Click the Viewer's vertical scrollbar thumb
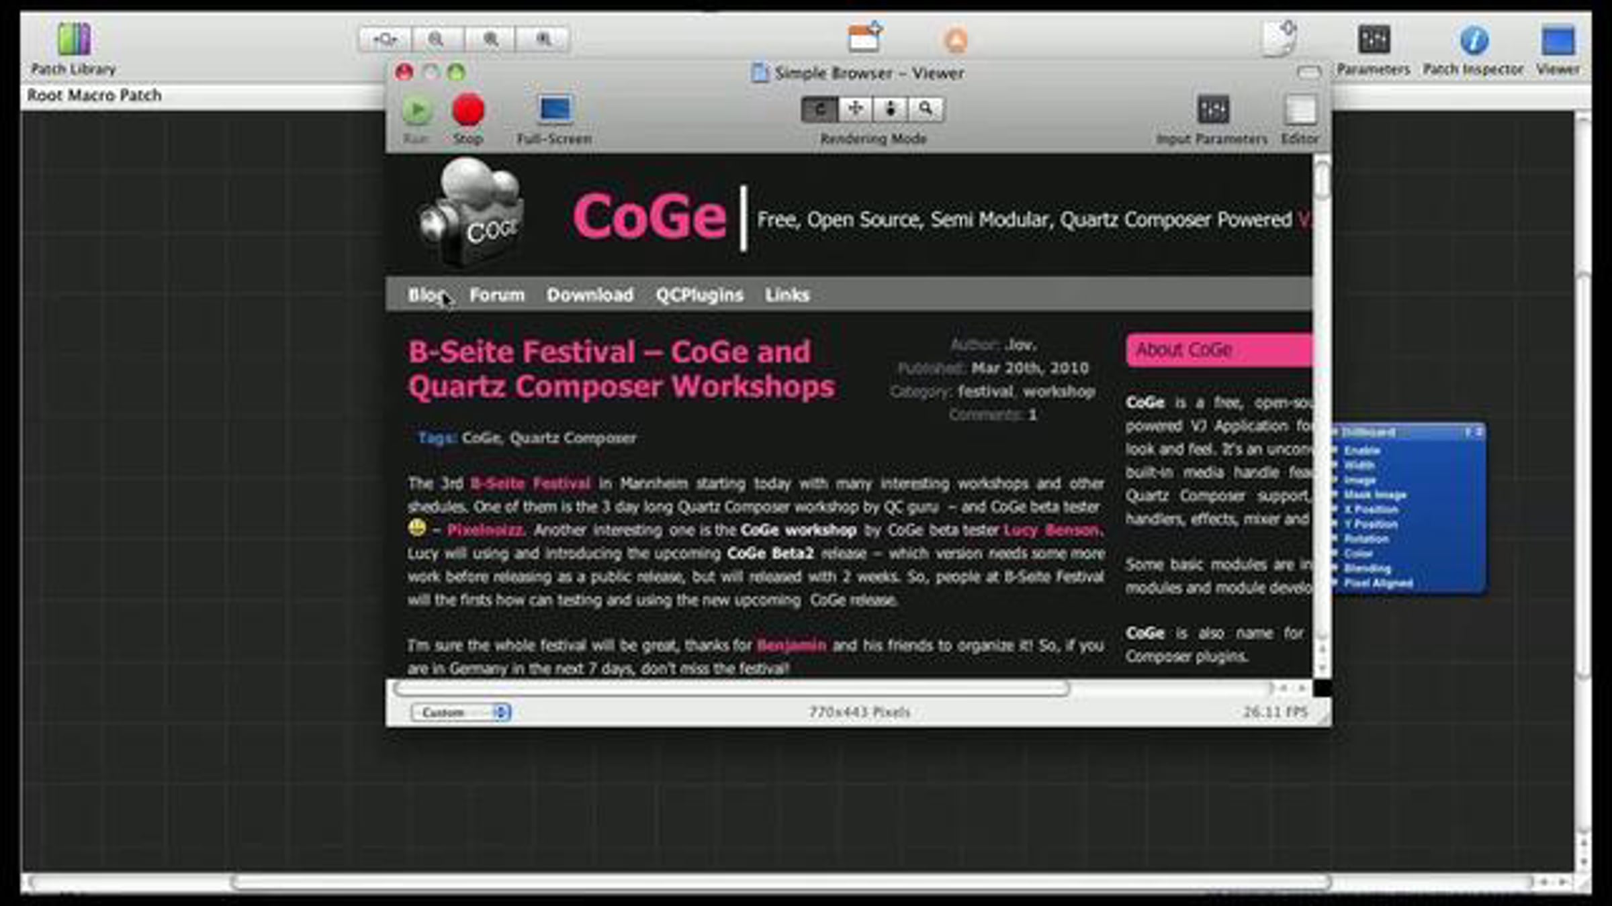The width and height of the screenshot is (1612, 906). click(1322, 180)
